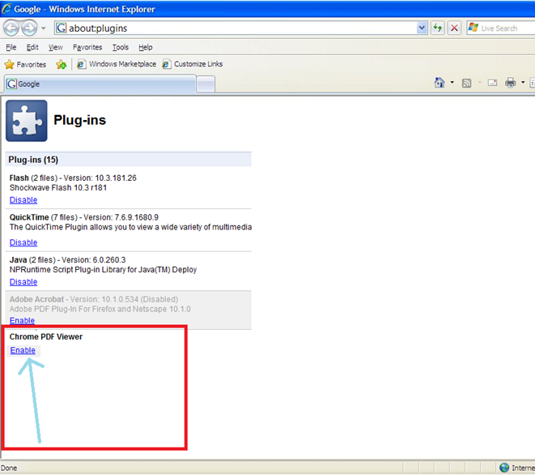
Task: Click the green Refresh button
Action: click(x=437, y=28)
